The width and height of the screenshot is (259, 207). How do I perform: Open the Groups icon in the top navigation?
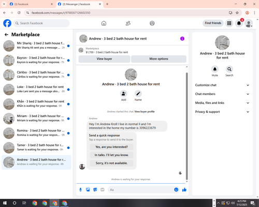[x=152, y=23]
